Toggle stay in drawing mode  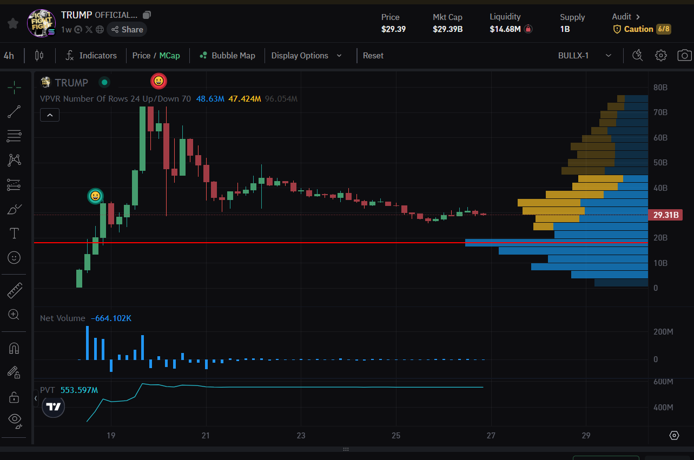pyautogui.click(x=14, y=372)
